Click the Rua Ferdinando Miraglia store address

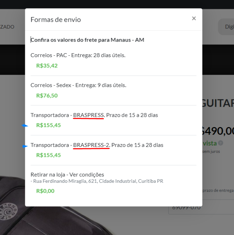98,181
